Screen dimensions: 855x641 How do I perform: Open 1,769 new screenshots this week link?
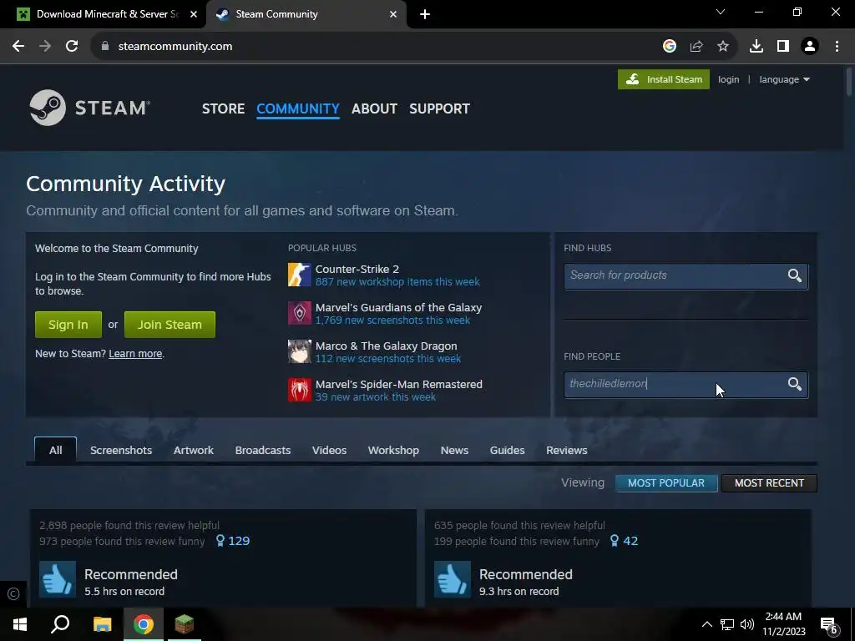pyautogui.click(x=392, y=320)
